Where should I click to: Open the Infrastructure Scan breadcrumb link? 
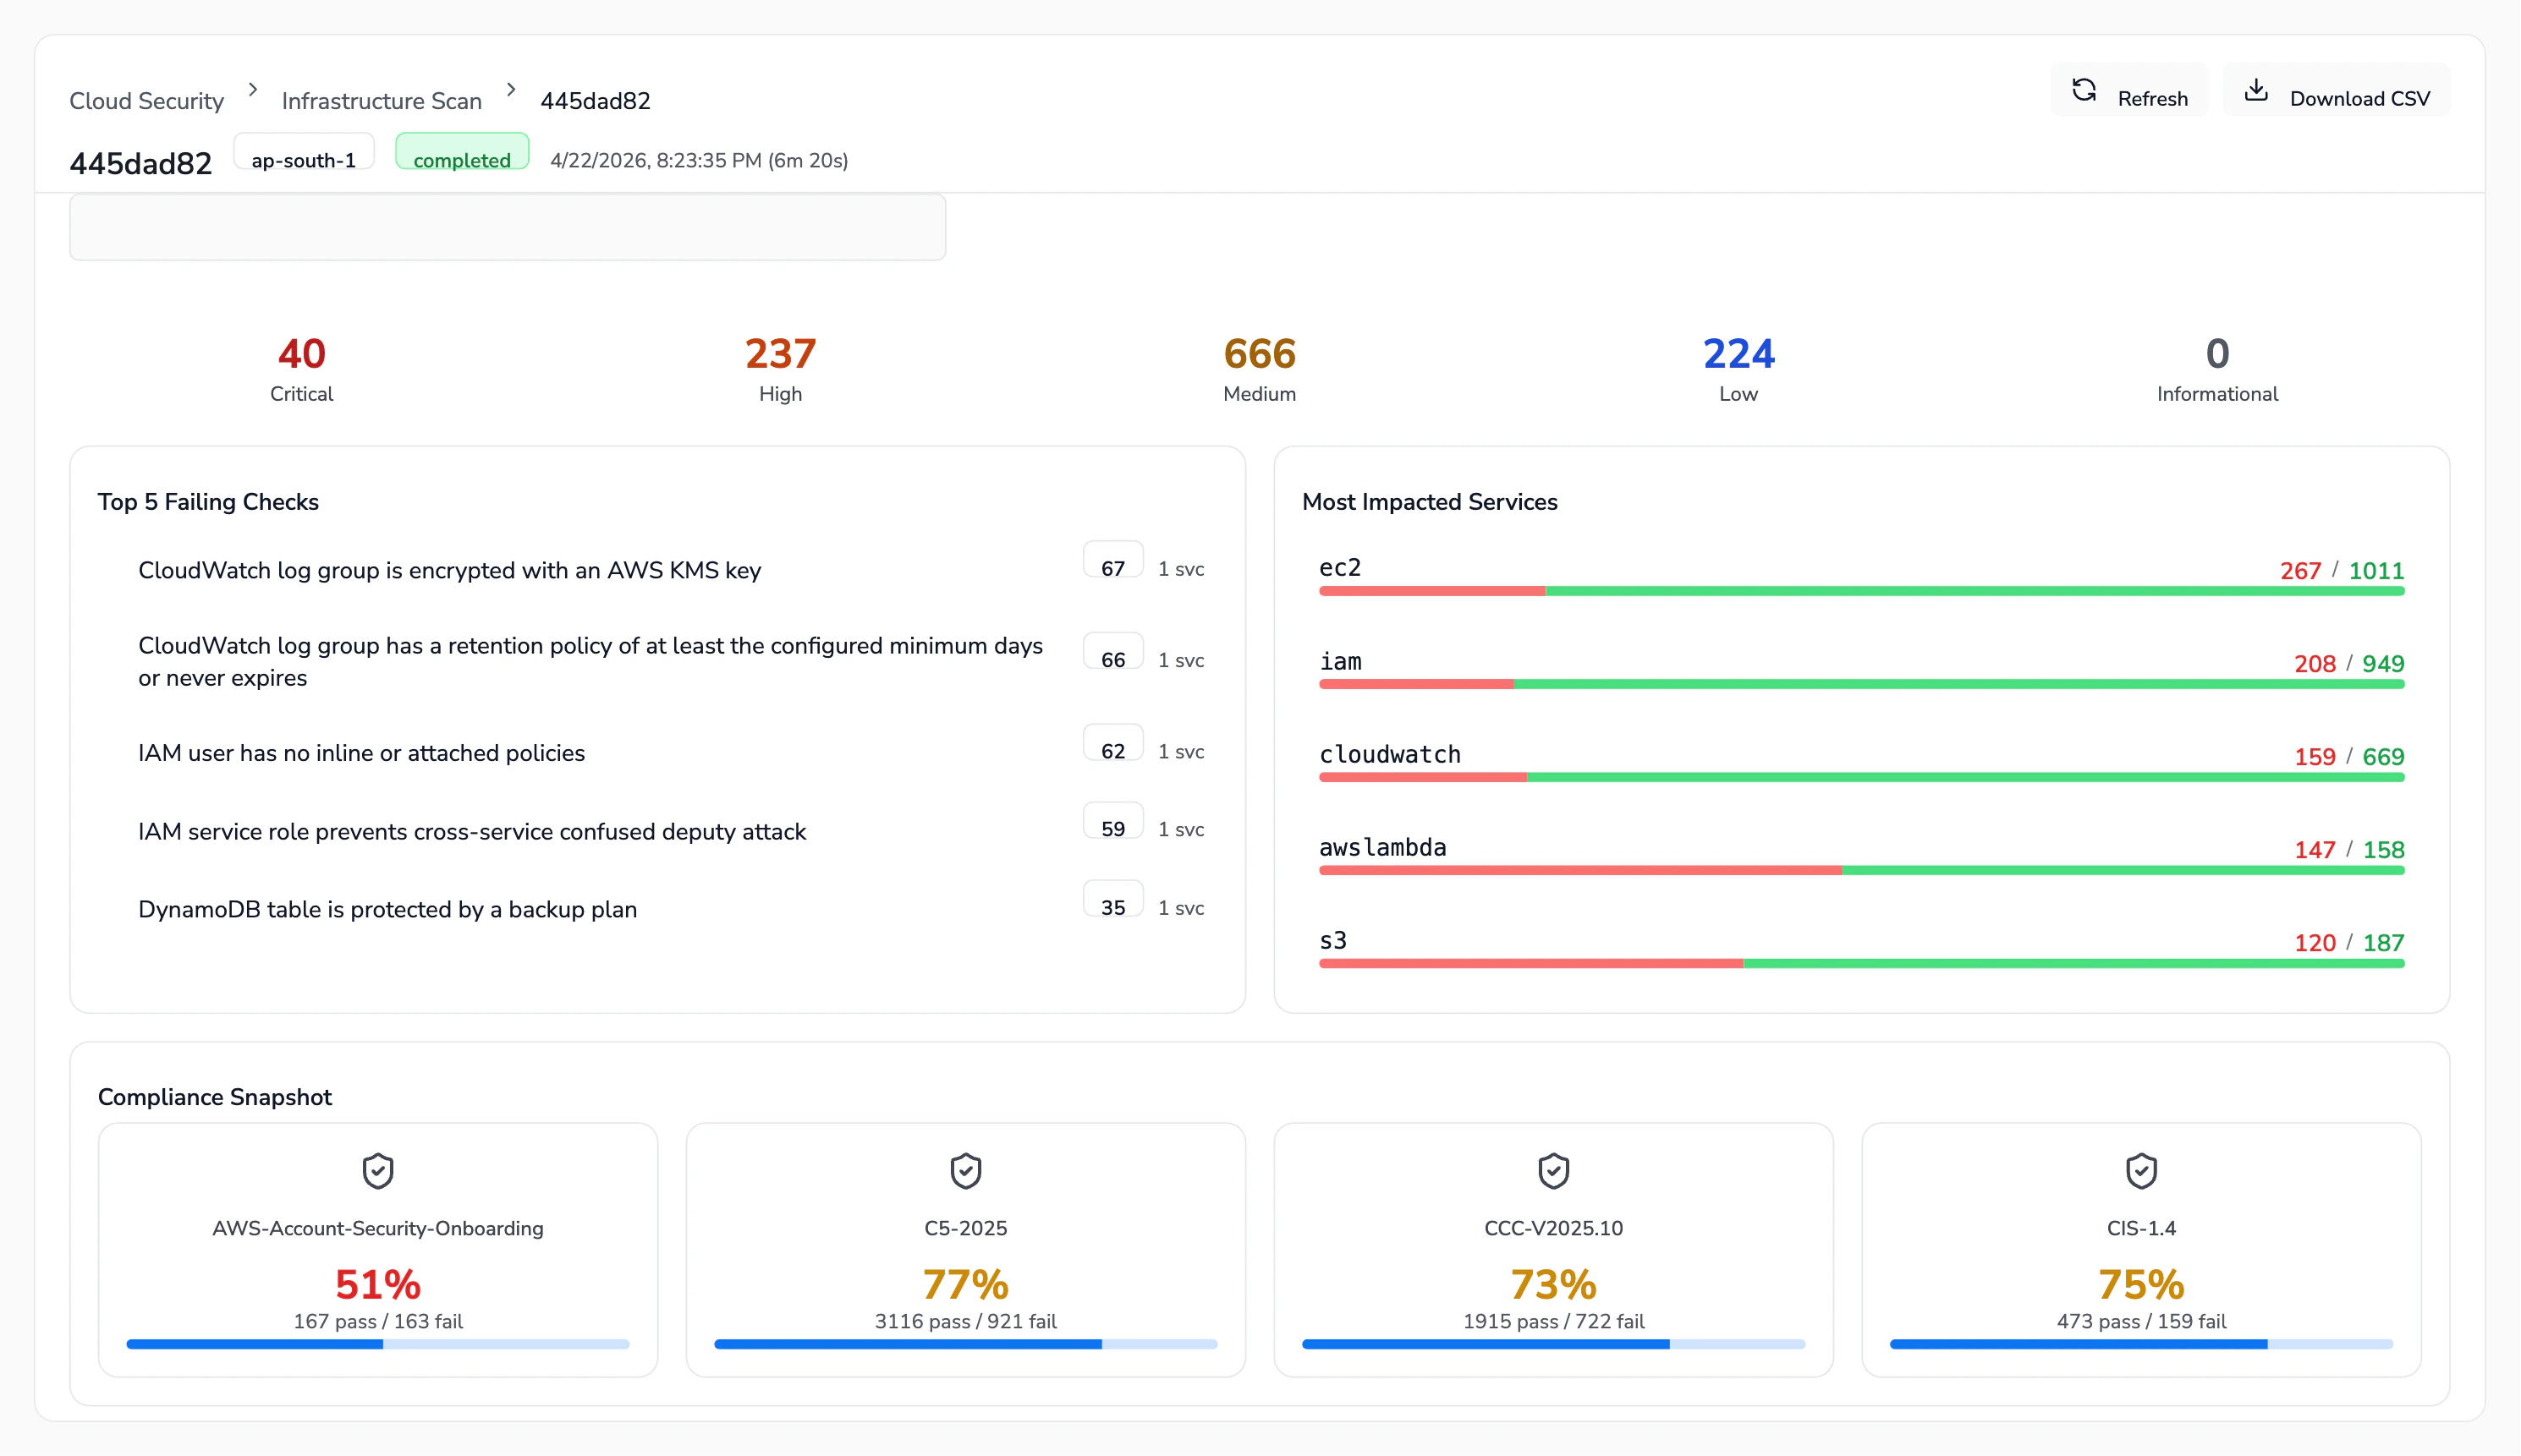coord(382,100)
